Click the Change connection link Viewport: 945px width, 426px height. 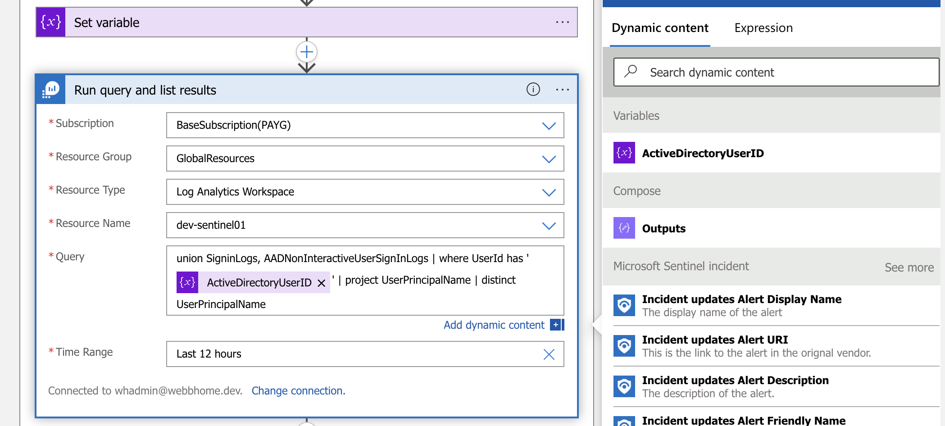298,391
